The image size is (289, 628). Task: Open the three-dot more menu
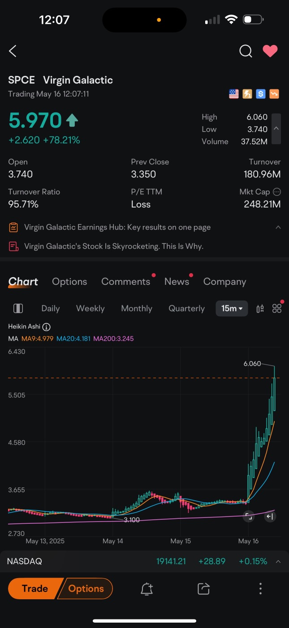pyautogui.click(x=260, y=589)
